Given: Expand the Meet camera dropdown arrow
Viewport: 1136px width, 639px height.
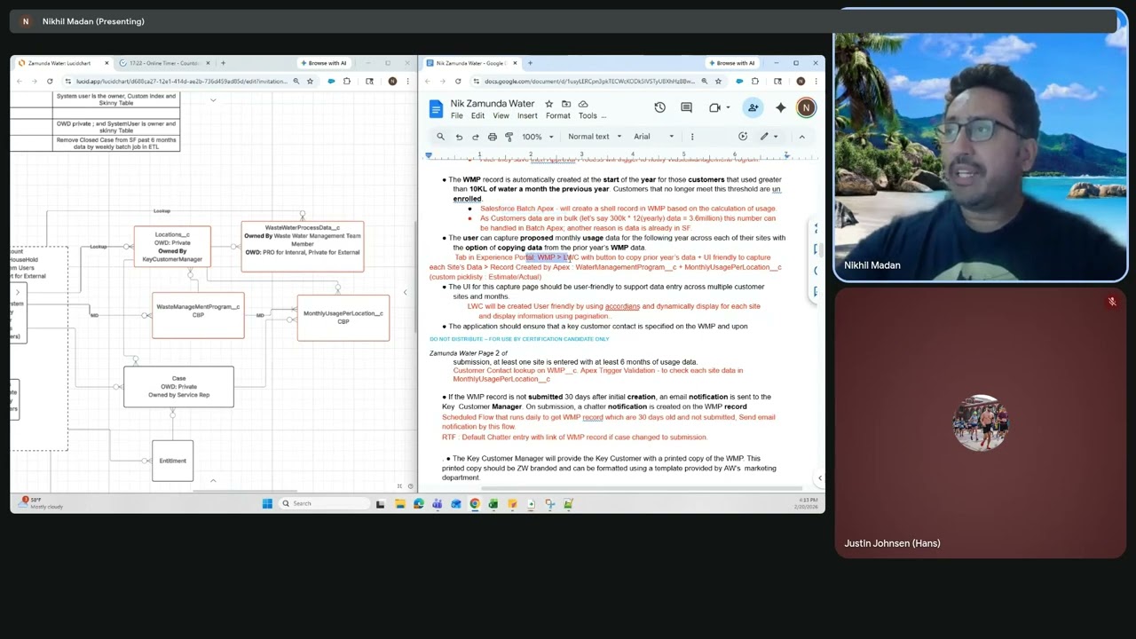Looking at the screenshot, I should 726,107.
